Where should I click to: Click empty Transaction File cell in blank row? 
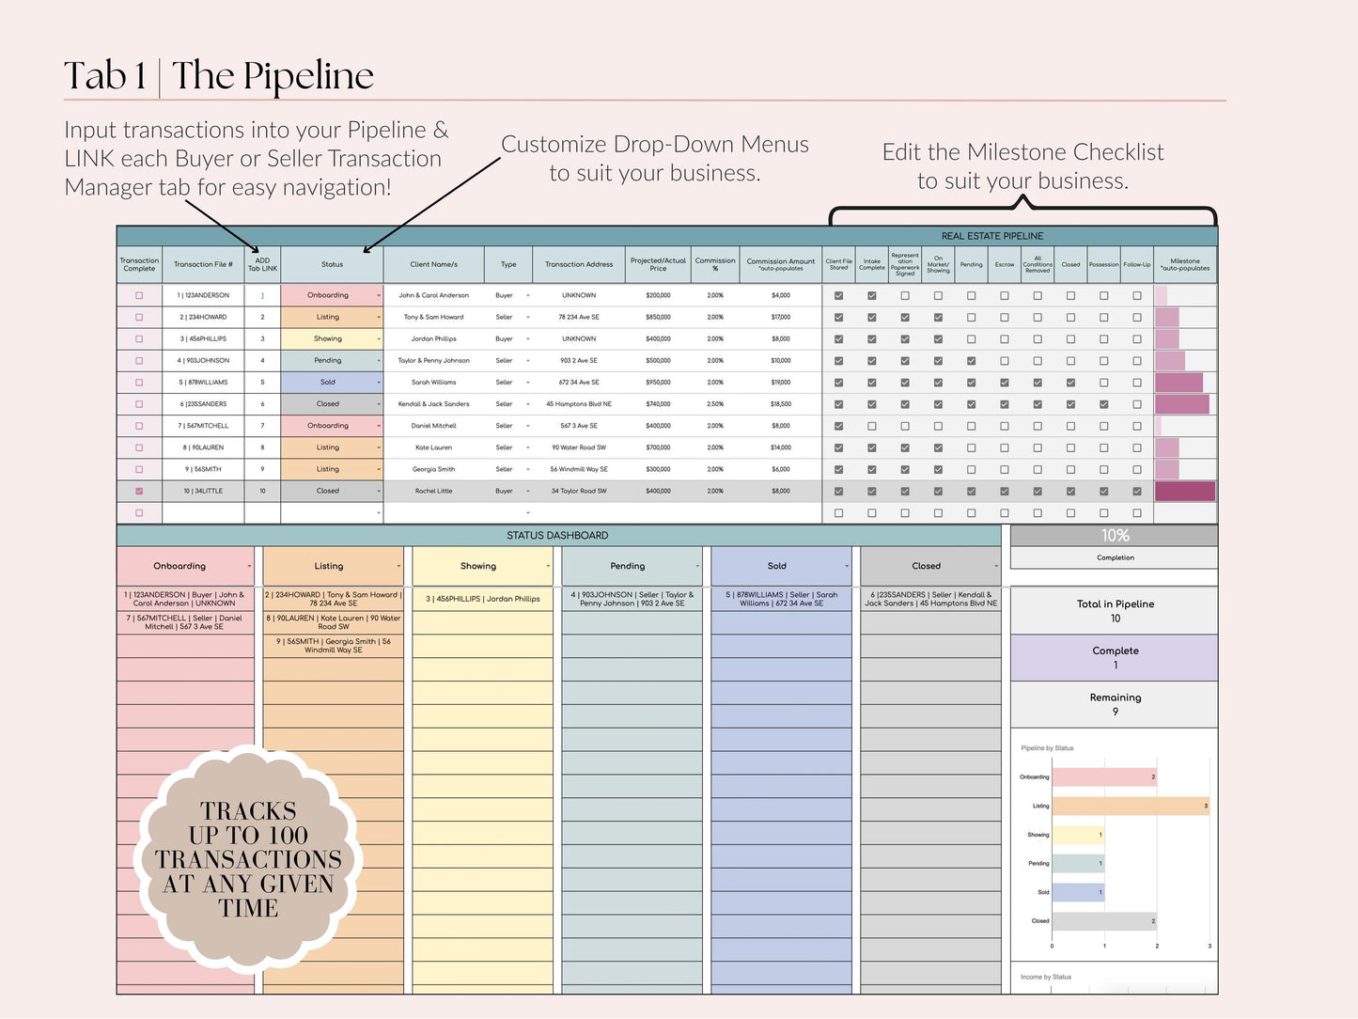[x=203, y=513]
